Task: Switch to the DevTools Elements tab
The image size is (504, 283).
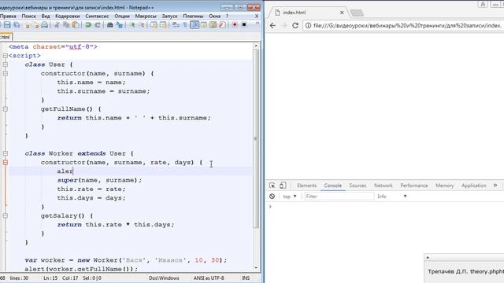Action: click(x=306, y=186)
